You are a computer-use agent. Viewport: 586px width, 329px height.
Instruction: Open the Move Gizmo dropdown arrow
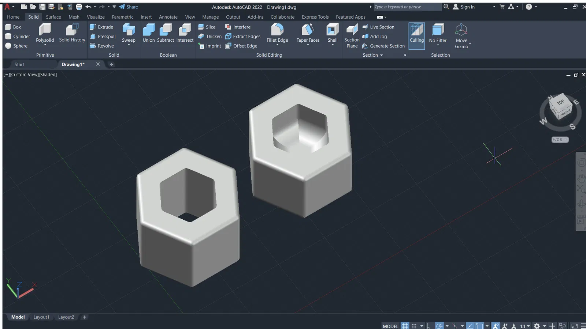tap(470, 44)
